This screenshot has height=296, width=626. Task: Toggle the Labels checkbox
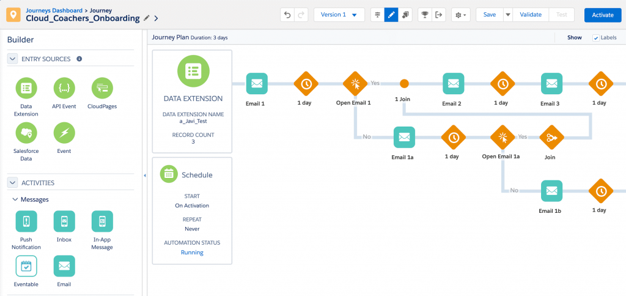596,37
